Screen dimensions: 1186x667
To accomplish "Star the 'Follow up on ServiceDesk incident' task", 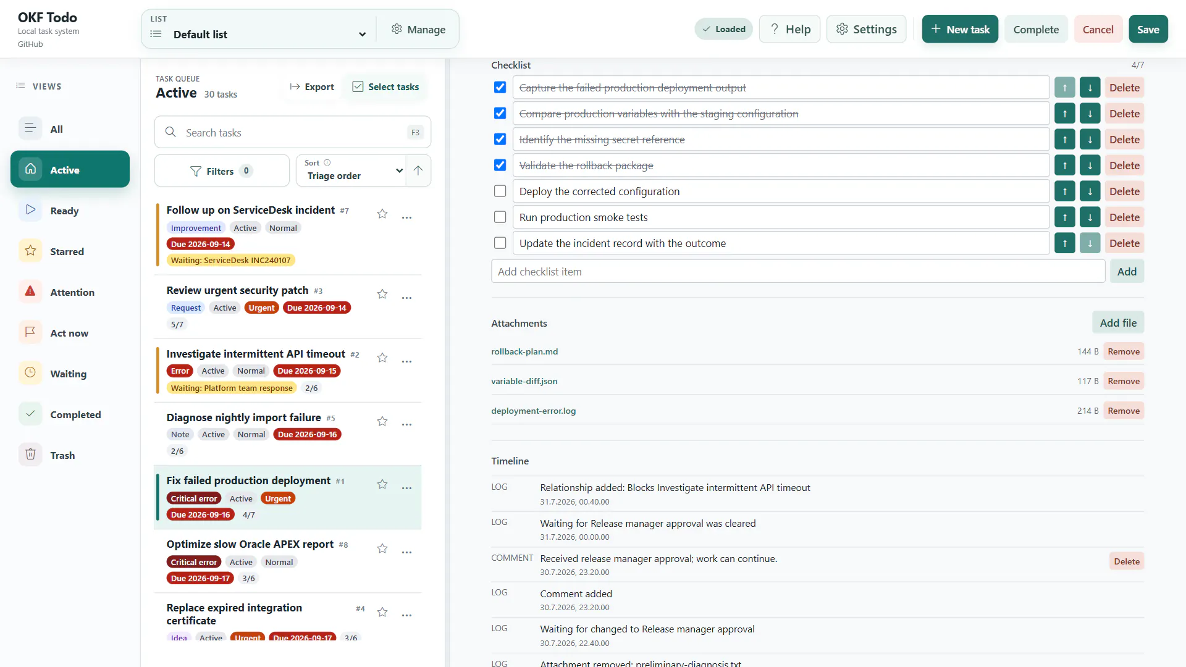I will coord(382,214).
